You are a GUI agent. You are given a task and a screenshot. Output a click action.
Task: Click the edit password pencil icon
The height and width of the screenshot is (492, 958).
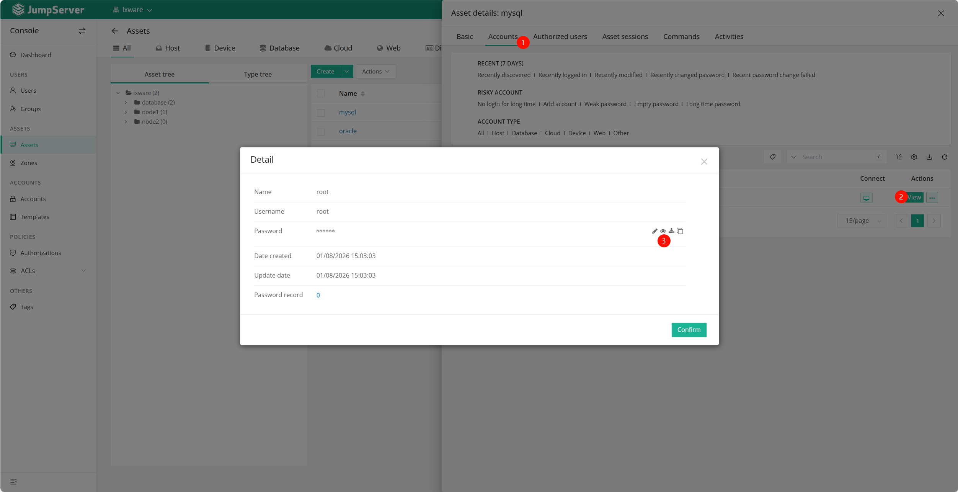tap(654, 231)
